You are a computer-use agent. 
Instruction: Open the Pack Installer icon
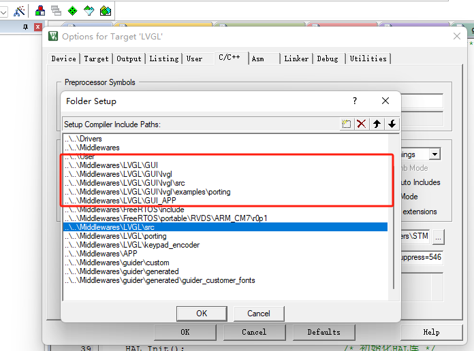[x=106, y=11]
